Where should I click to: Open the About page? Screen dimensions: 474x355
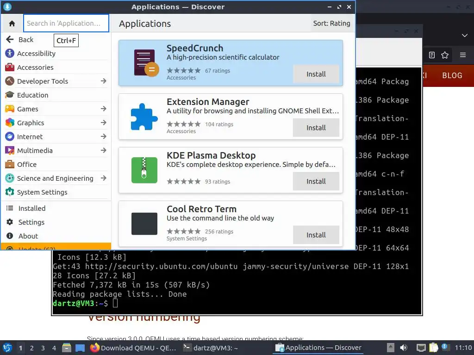click(56, 236)
